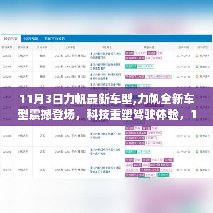This screenshot has width=213, height=213.
Task: Click the 典型问题 column header
Action: point(149,47)
